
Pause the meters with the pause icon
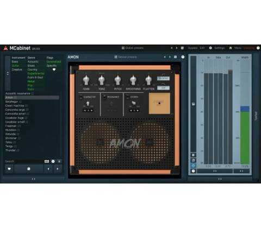coord(193,155)
